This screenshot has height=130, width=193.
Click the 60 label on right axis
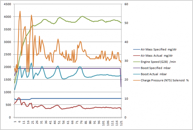[126, 4]
